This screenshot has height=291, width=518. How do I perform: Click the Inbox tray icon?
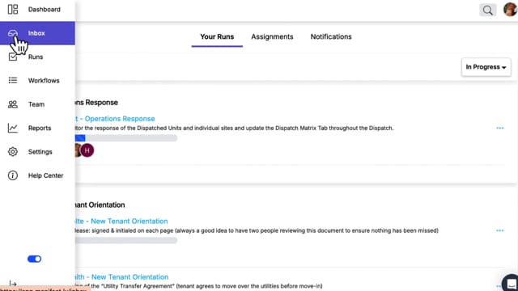[13, 33]
